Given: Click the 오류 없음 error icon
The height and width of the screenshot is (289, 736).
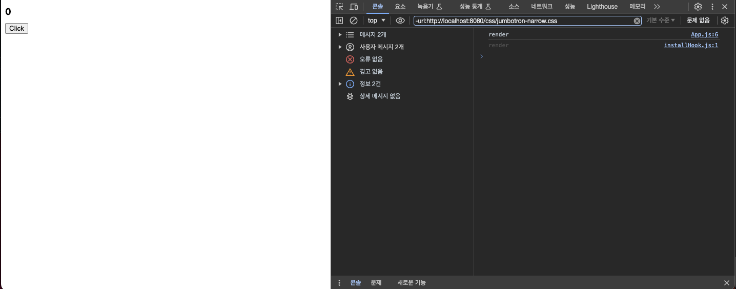Looking at the screenshot, I should coord(350,59).
